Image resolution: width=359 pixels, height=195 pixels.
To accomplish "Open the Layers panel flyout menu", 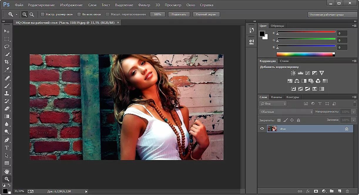I will (354, 97).
